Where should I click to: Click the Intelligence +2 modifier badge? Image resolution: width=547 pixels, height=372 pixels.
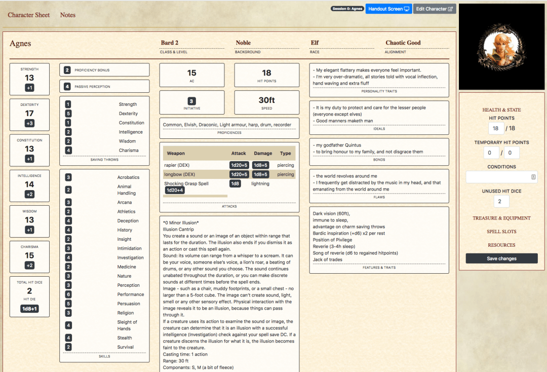29,195
